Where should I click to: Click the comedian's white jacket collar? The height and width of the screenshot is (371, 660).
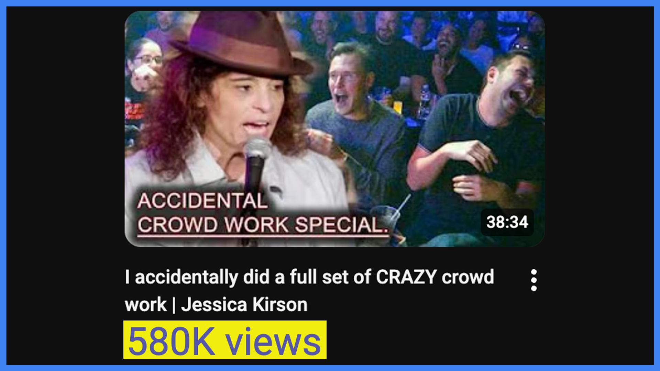pos(206,161)
